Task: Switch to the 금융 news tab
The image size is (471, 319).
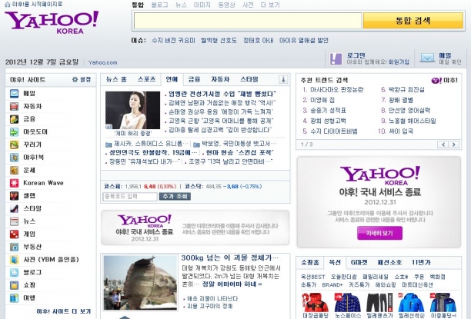Action: [x=194, y=79]
